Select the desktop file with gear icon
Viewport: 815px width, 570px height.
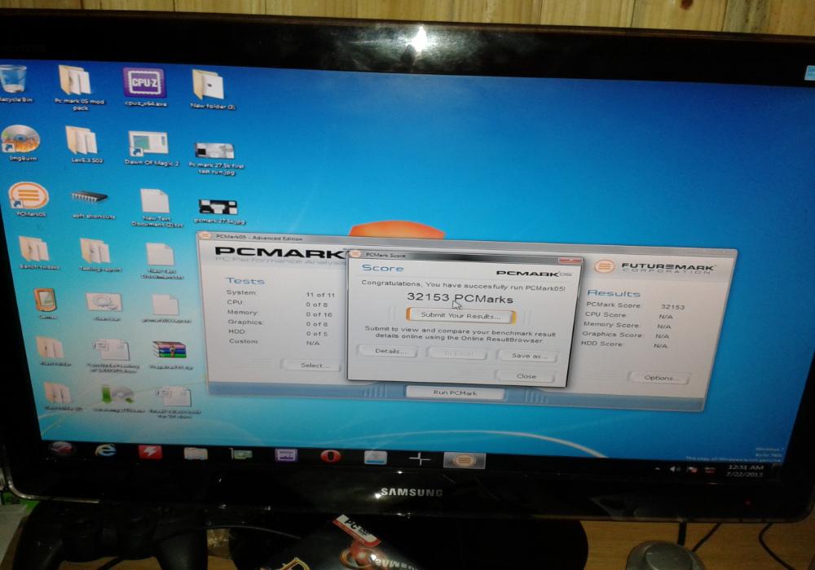(x=104, y=307)
